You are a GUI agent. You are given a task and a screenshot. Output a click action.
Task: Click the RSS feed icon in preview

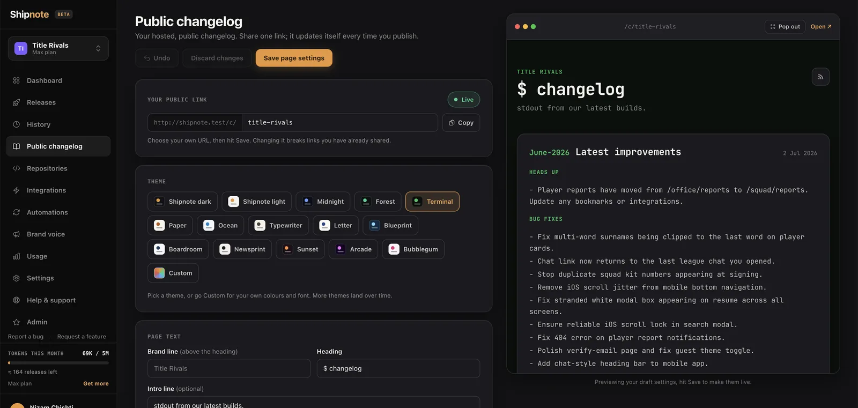click(x=820, y=77)
